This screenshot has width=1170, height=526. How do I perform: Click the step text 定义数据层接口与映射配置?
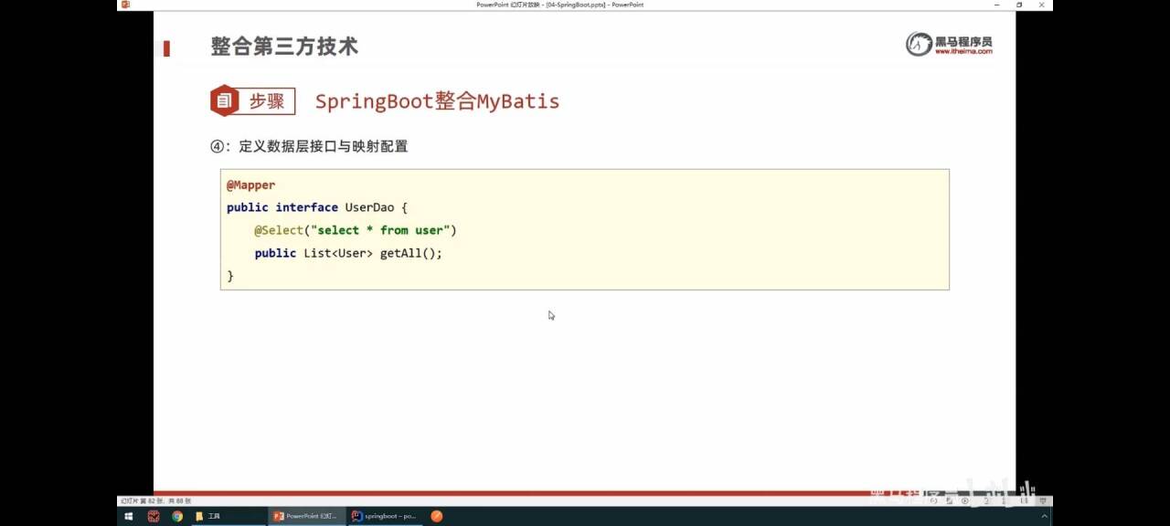[323, 146]
